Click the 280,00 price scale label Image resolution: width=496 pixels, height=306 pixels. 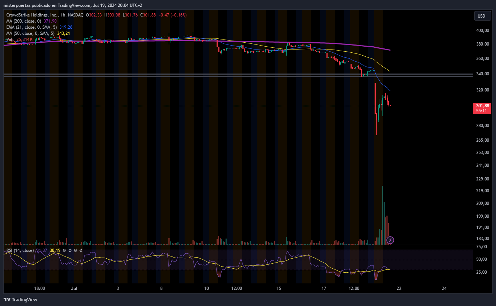click(x=483, y=126)
